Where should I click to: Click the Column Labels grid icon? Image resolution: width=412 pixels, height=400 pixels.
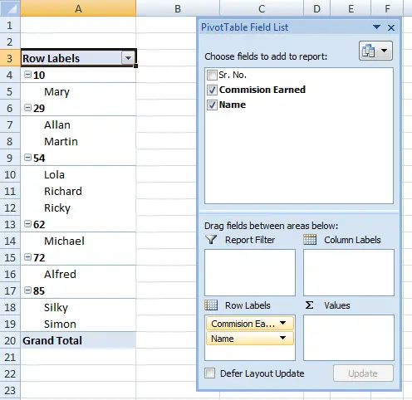310,240
